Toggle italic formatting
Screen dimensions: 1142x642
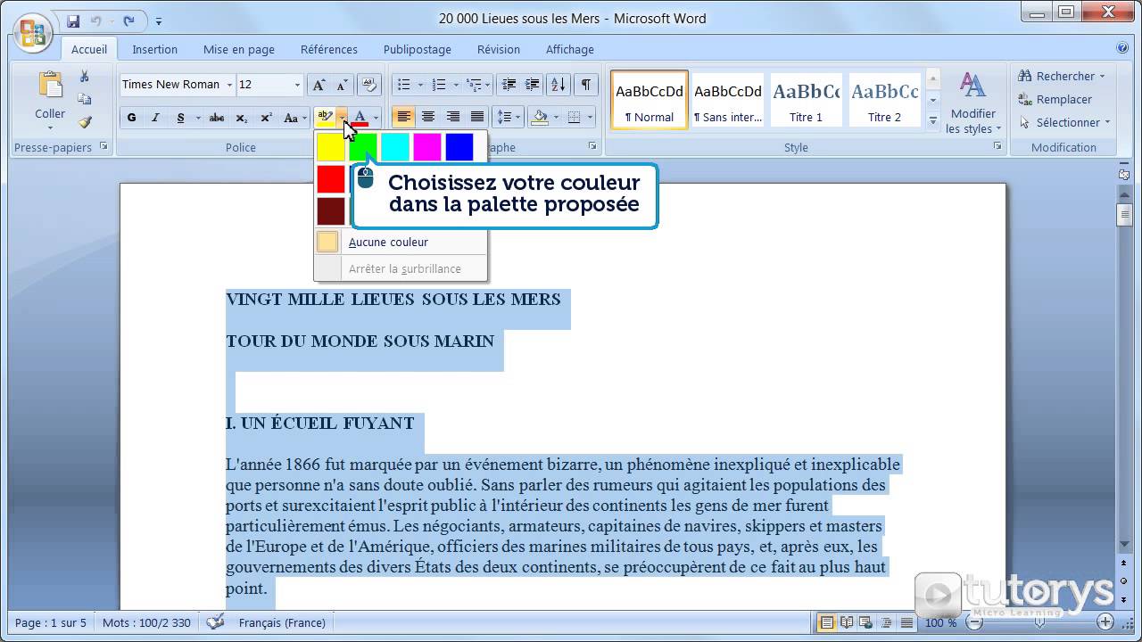155,118
